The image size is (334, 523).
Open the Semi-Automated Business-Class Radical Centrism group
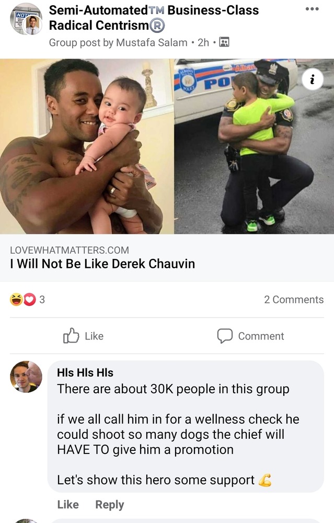click(x=154, y=18)
